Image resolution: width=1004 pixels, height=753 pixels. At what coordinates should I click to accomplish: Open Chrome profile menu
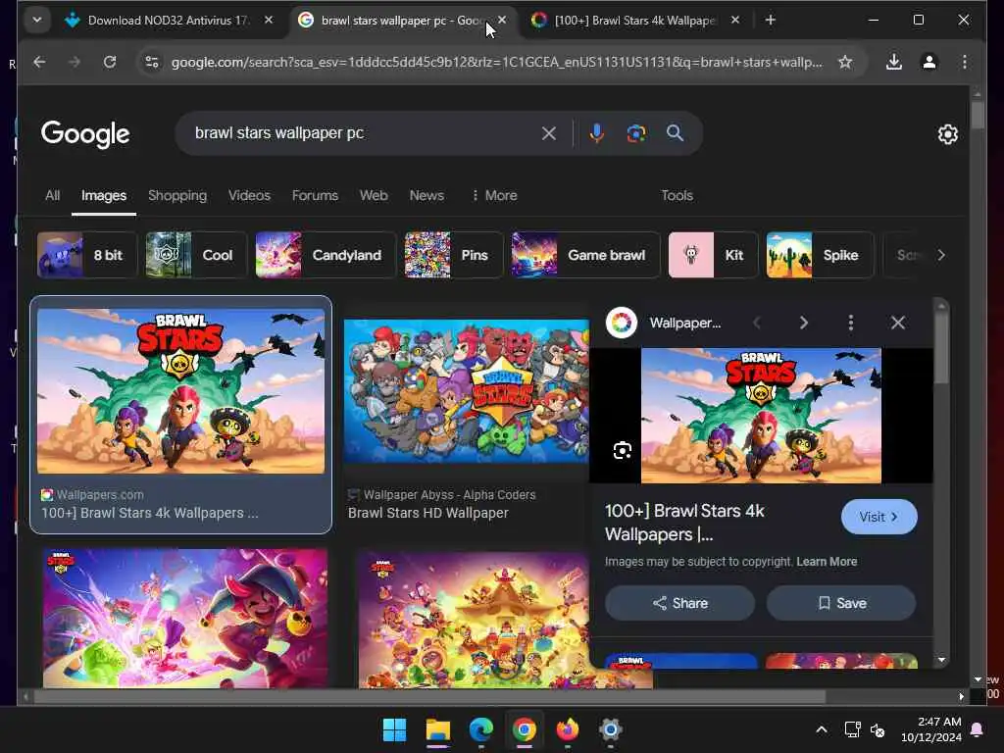(929, 62)
